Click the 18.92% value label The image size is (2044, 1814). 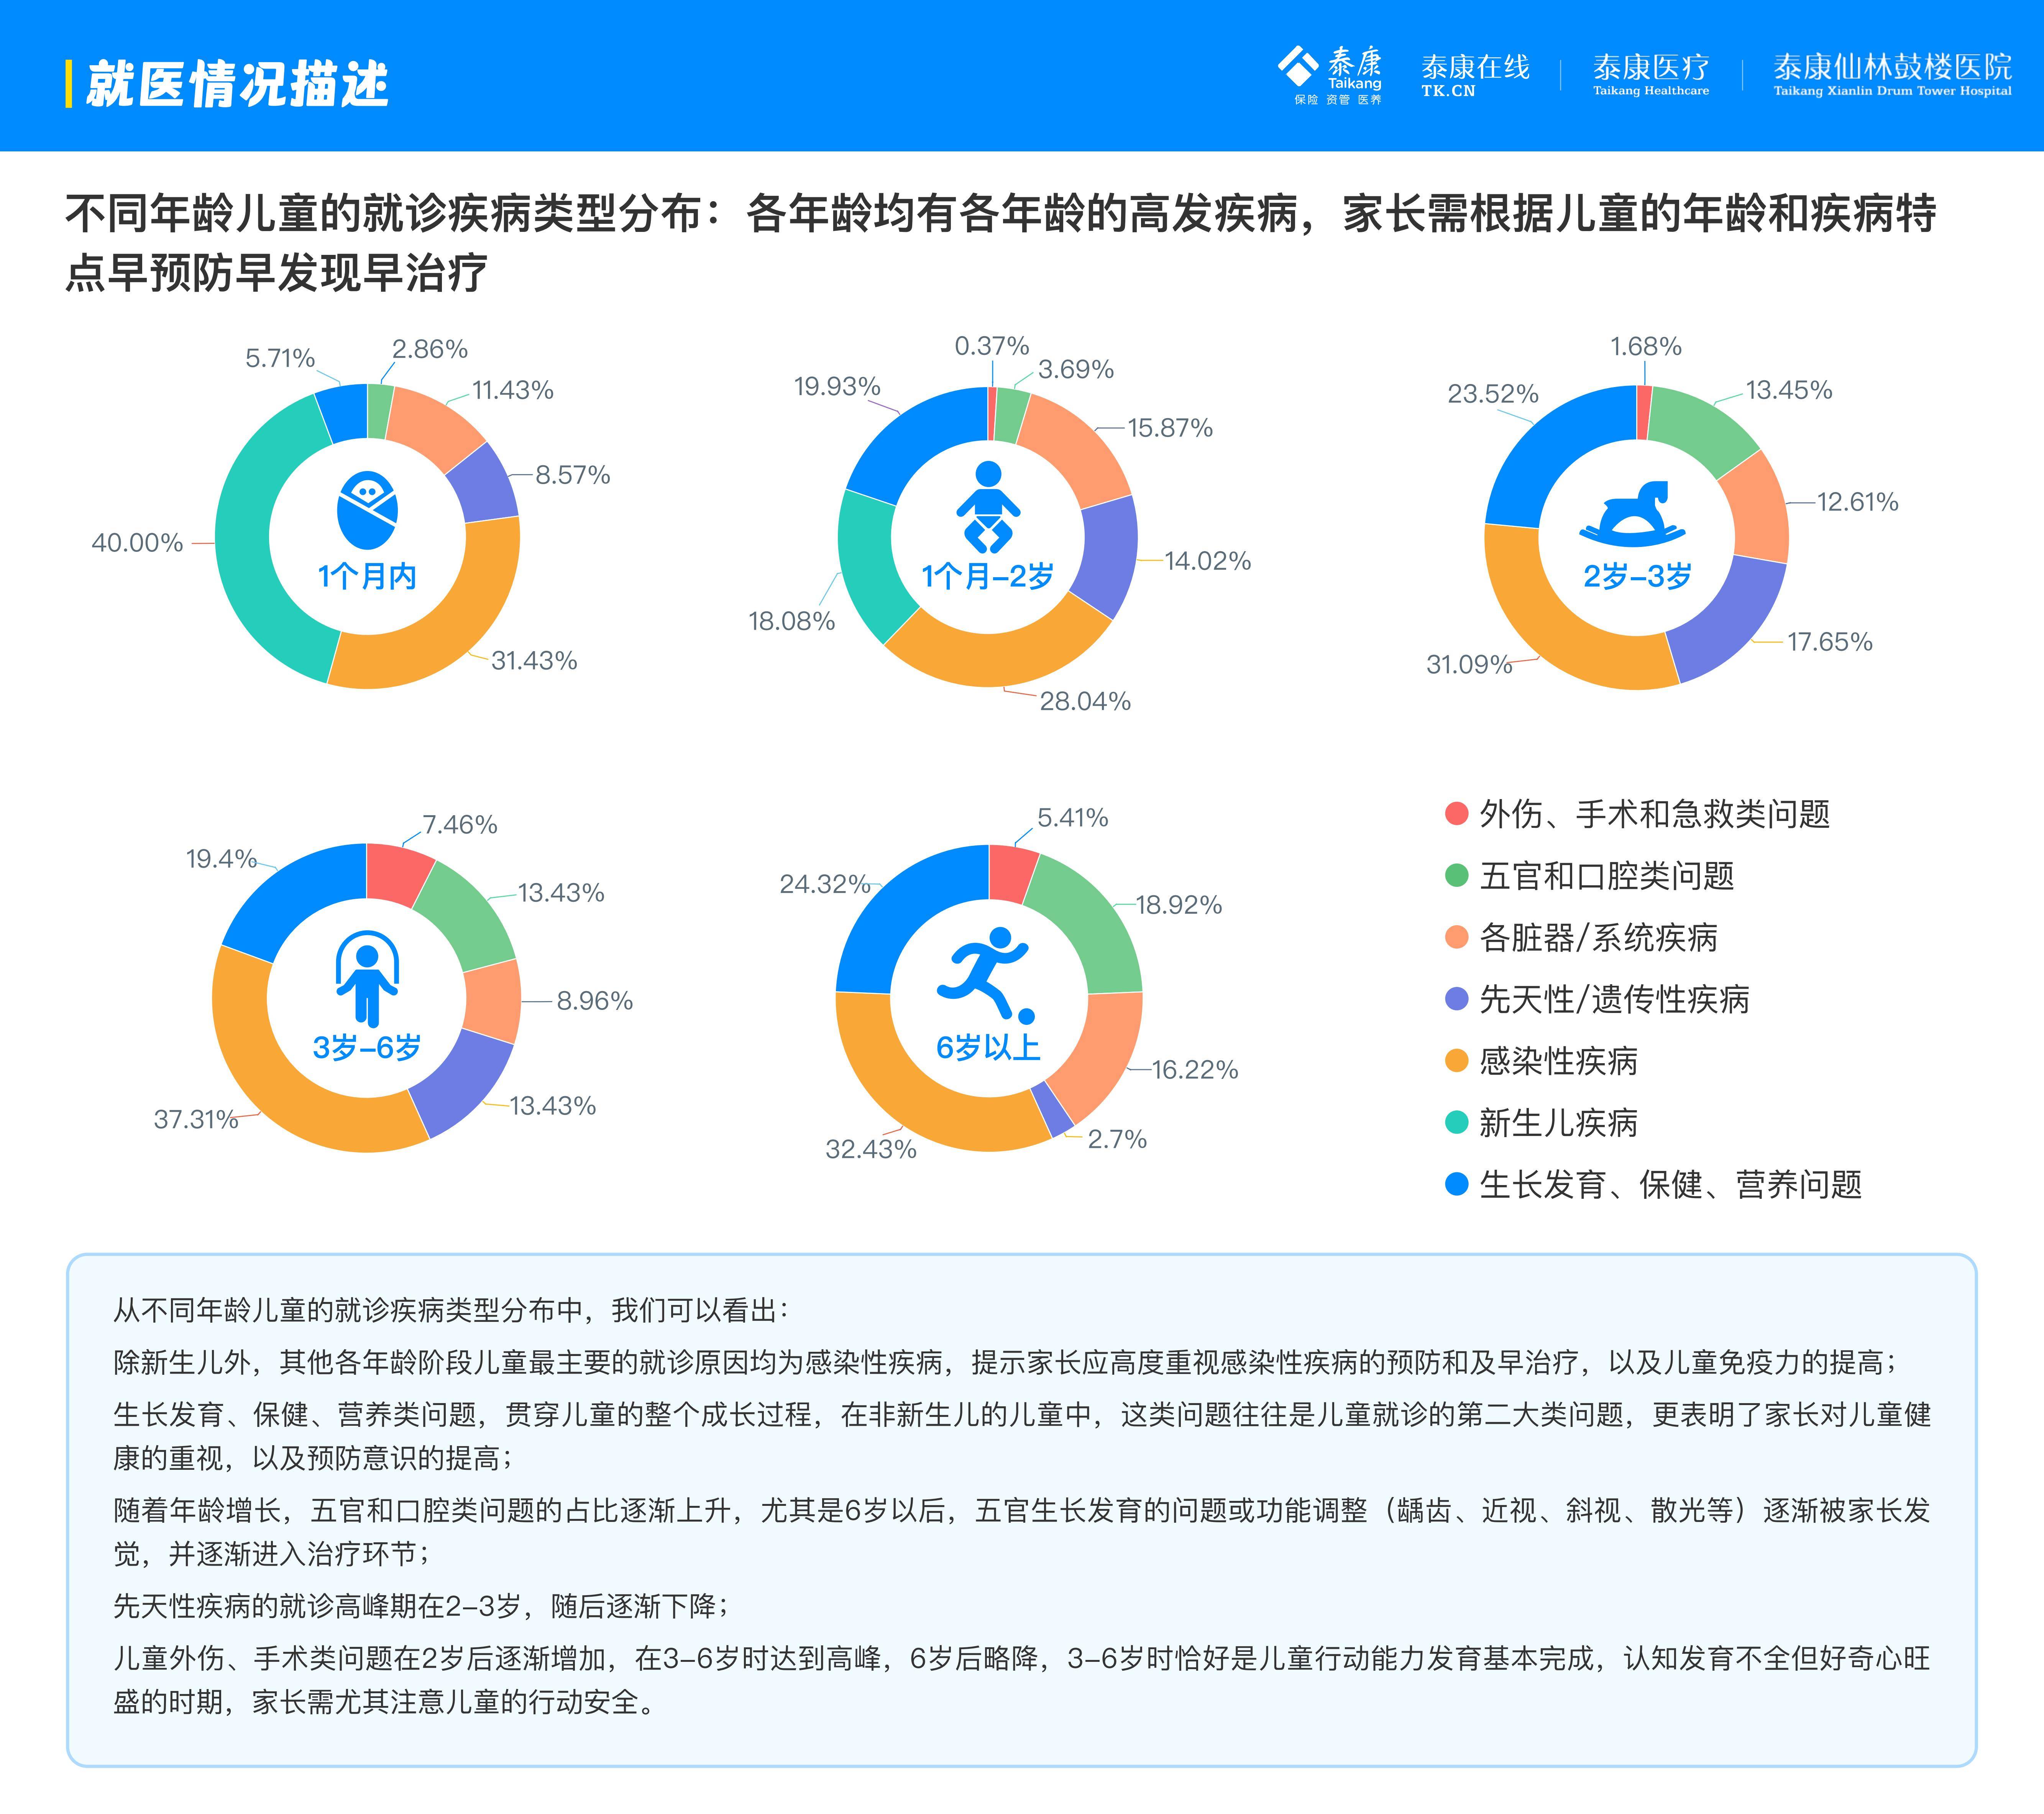[x=1178, y=905]
